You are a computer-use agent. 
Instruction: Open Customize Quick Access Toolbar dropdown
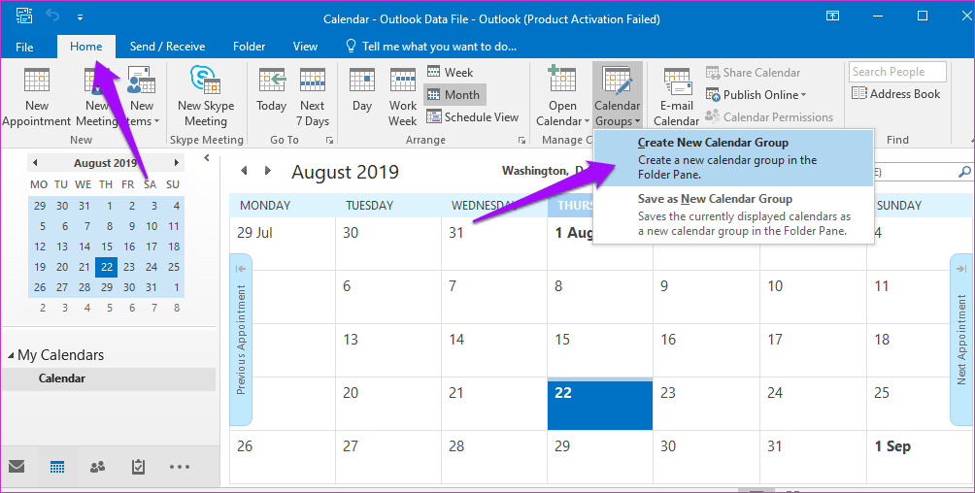pos(81,16)
